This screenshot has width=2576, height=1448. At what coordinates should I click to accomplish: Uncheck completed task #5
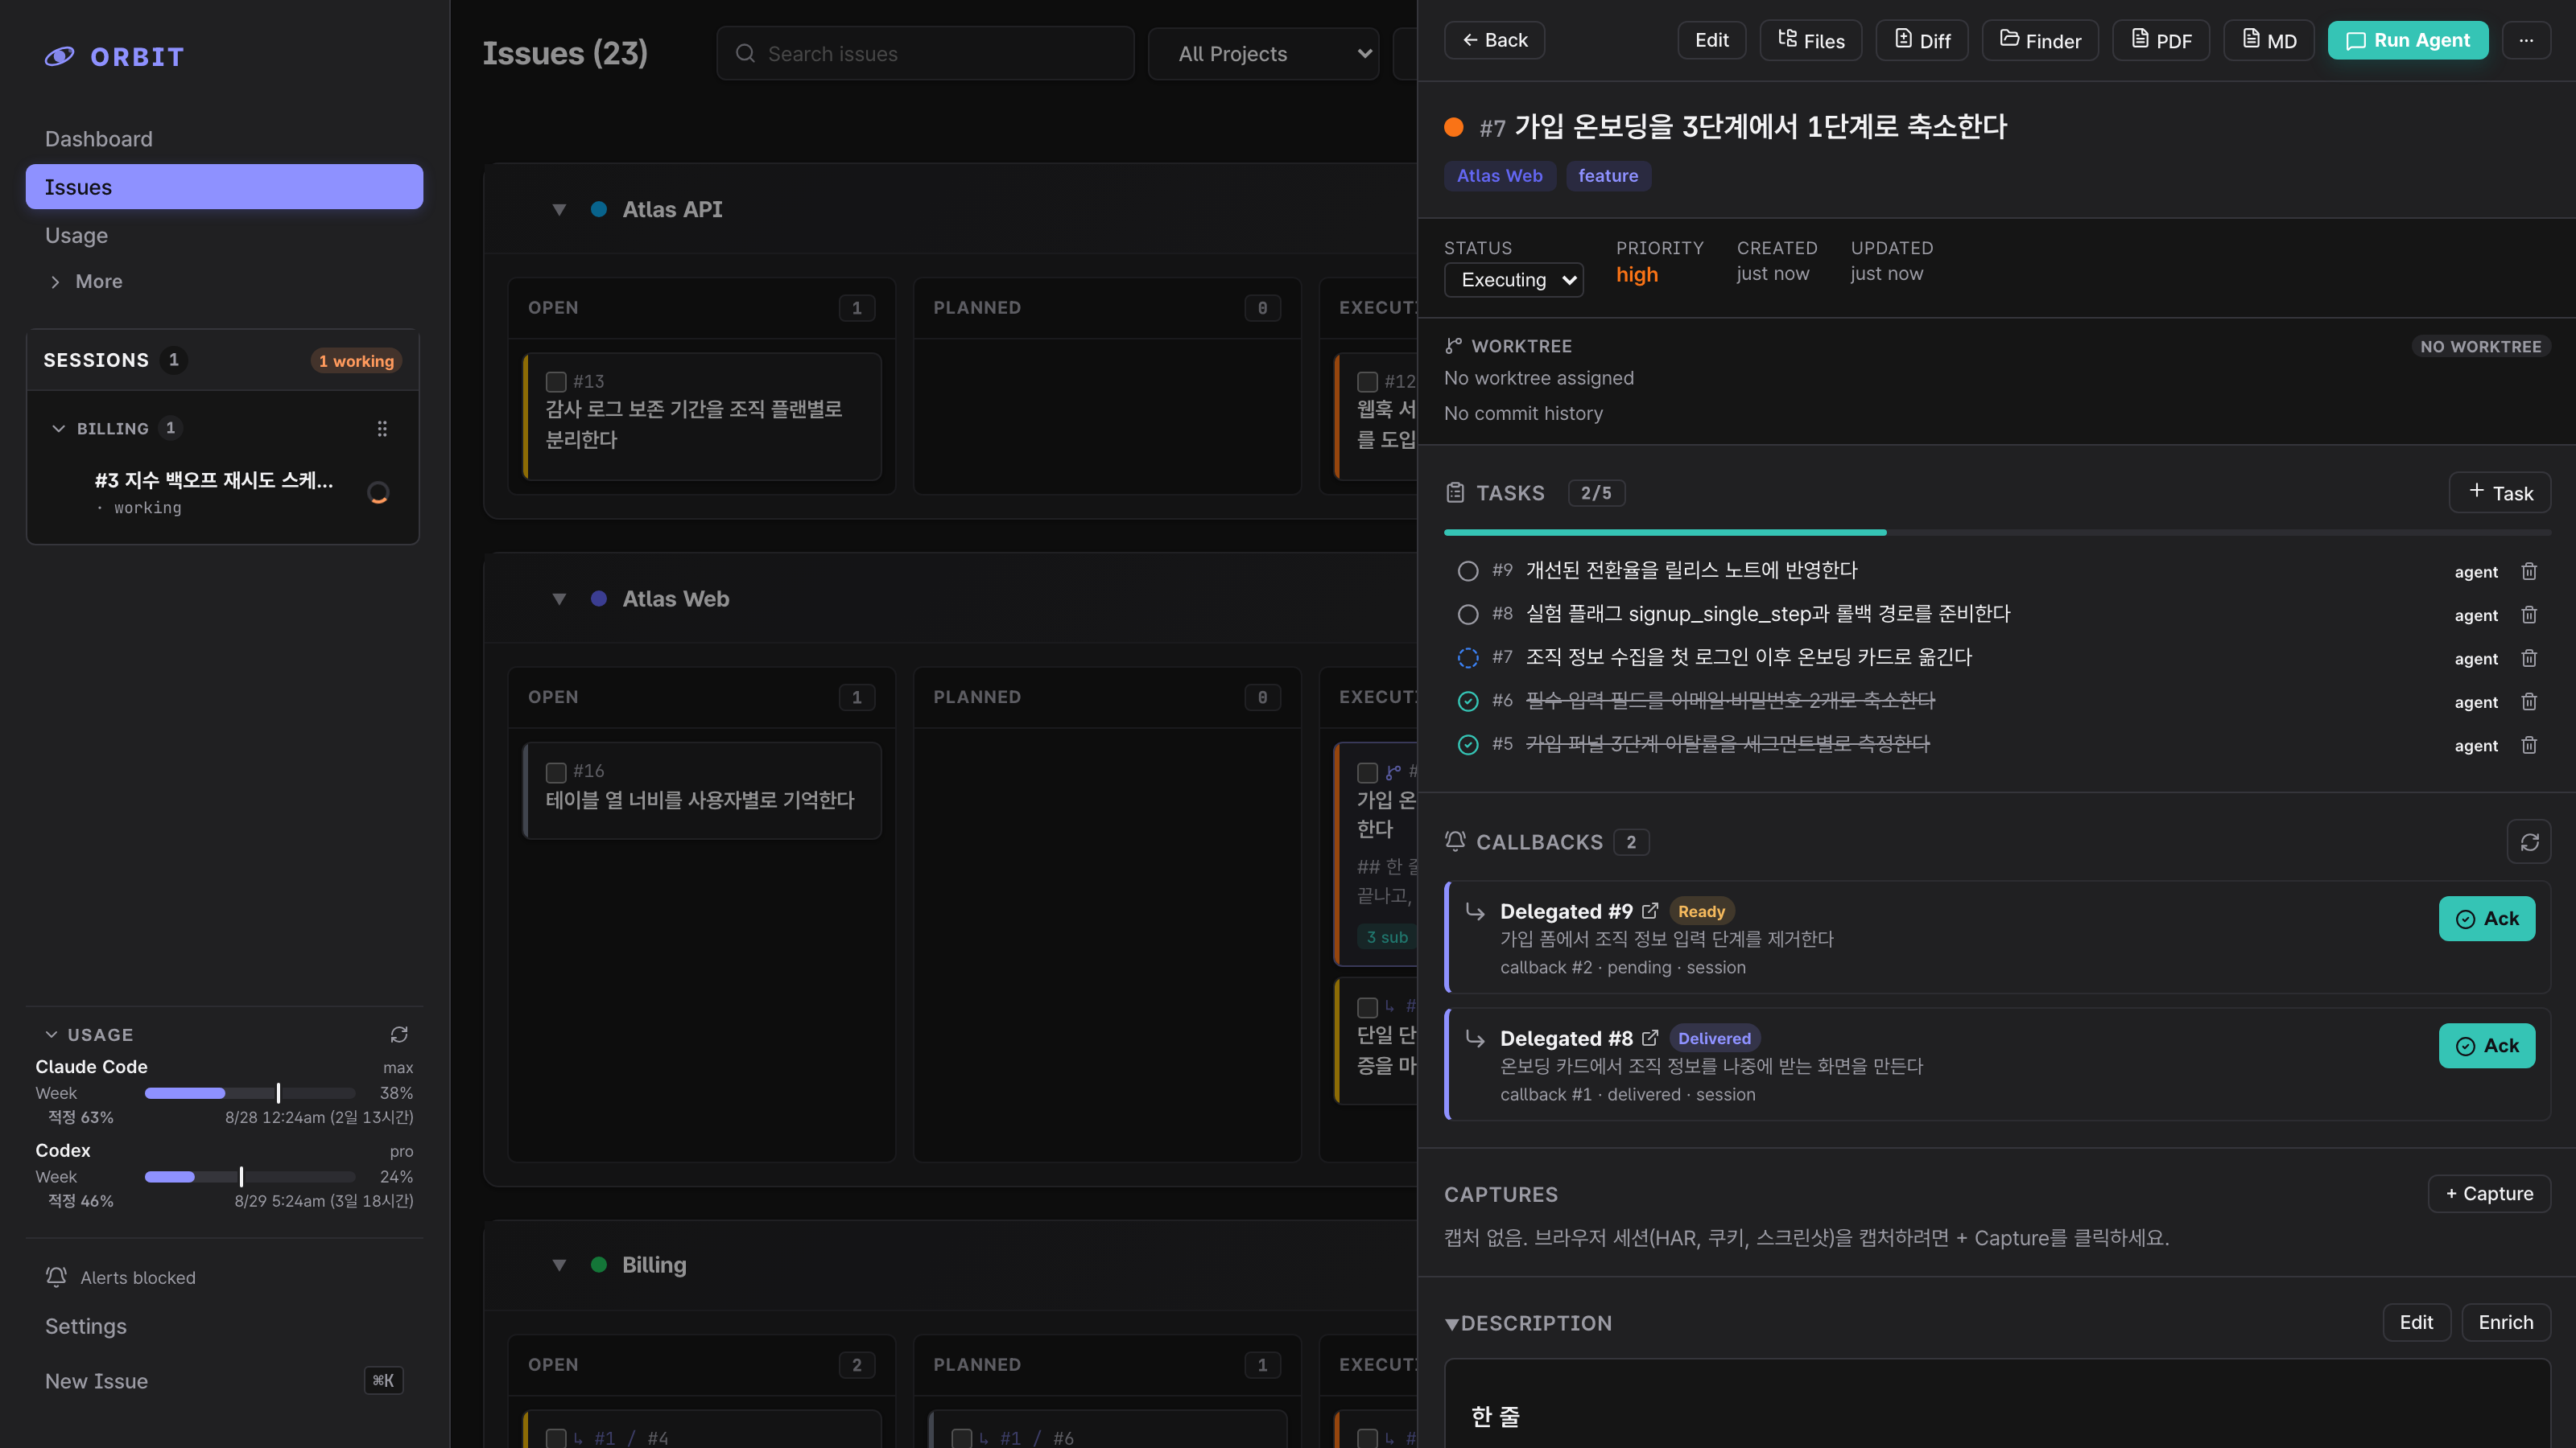[x=1468, y=744]
